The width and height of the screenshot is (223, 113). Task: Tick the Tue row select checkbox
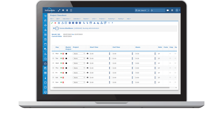53,58
